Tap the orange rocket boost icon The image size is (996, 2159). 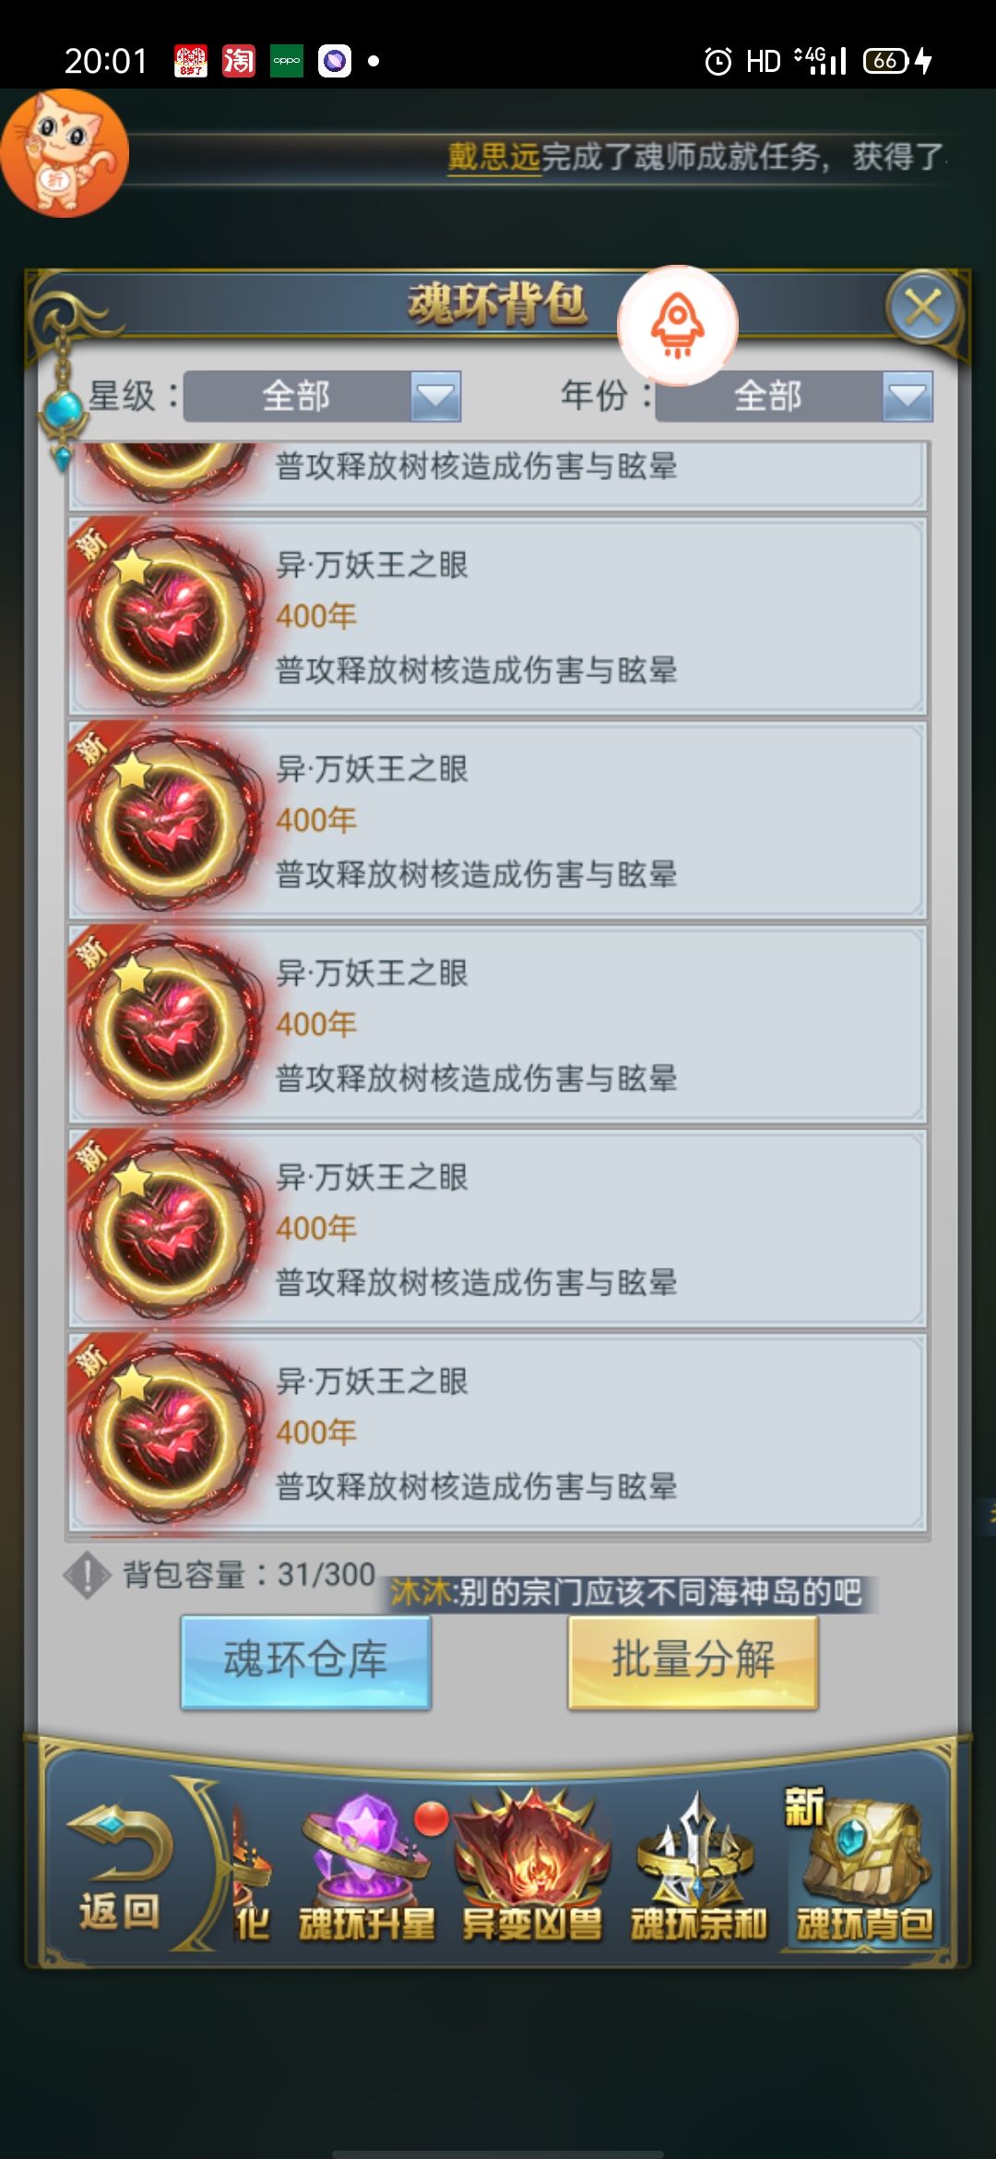coord(678,325)
